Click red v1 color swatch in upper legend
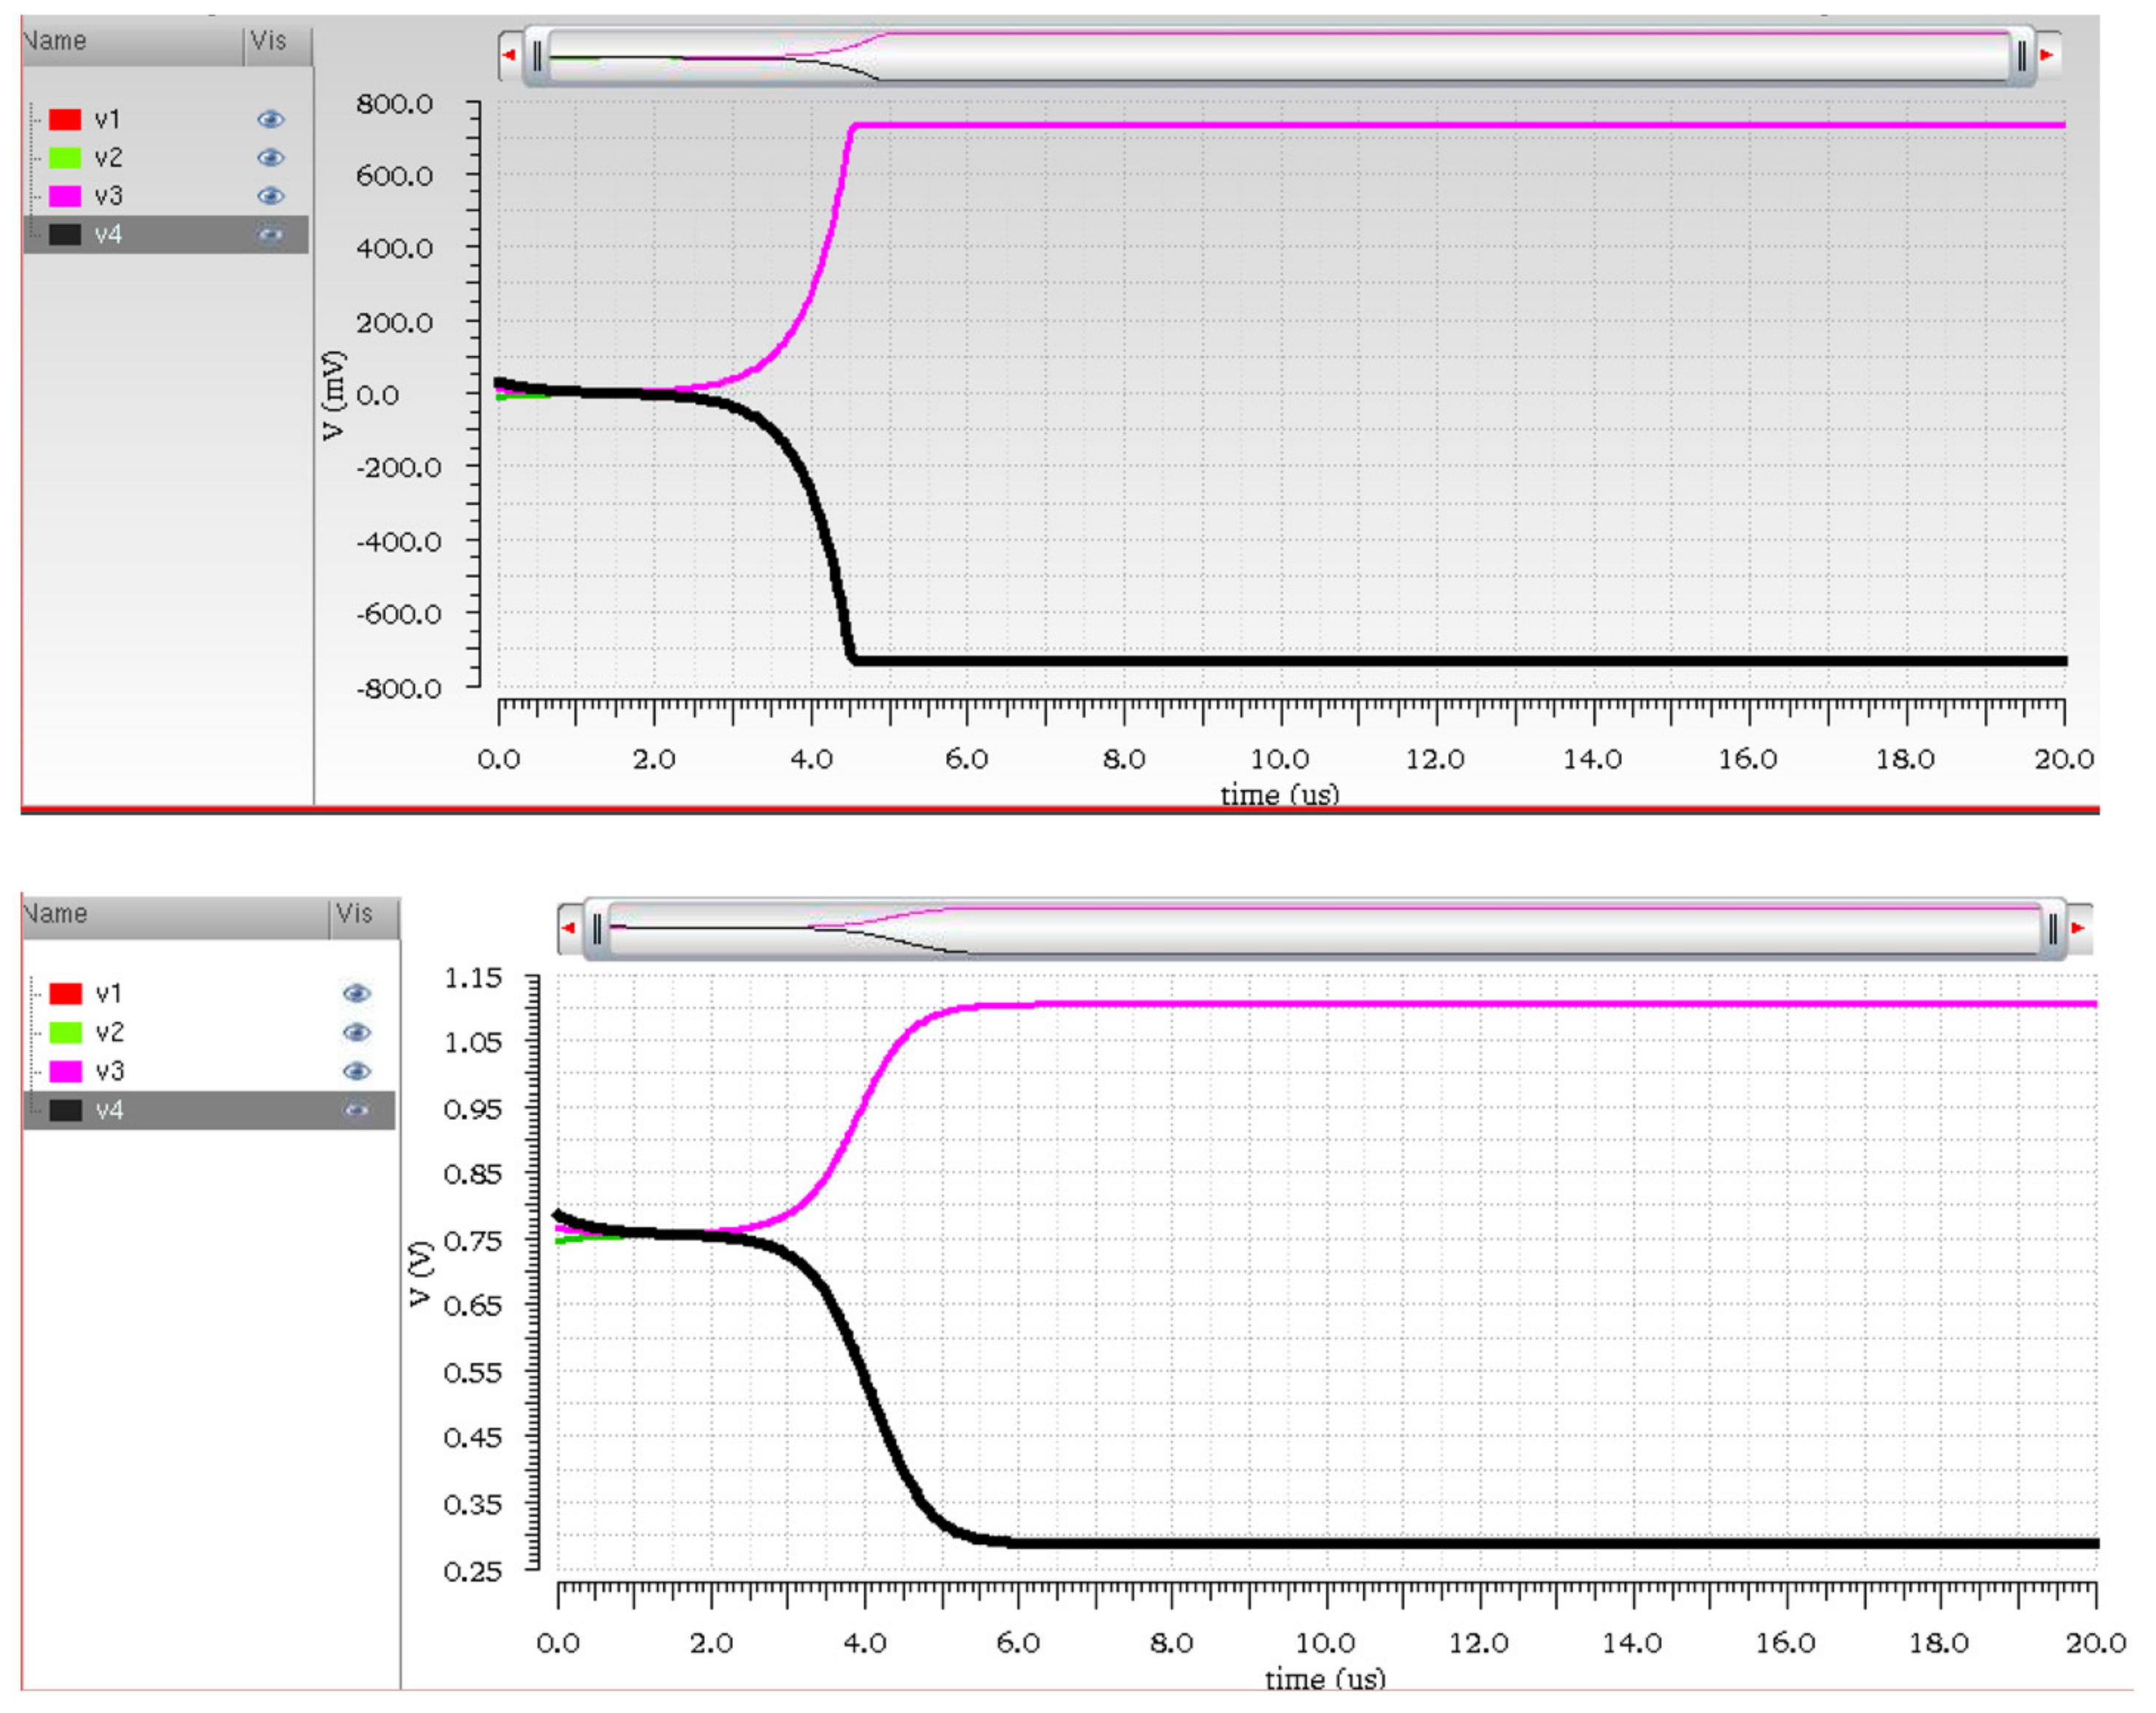This screenshot has width=2156, height=1713. [x=65, y=119]
